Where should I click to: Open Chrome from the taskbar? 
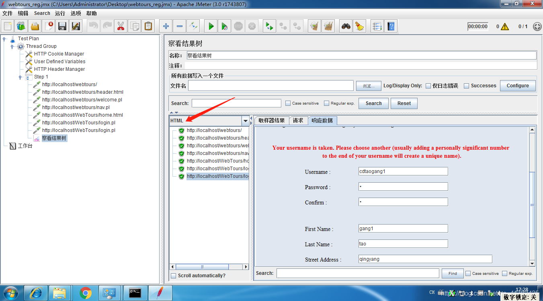pos(85,293)
